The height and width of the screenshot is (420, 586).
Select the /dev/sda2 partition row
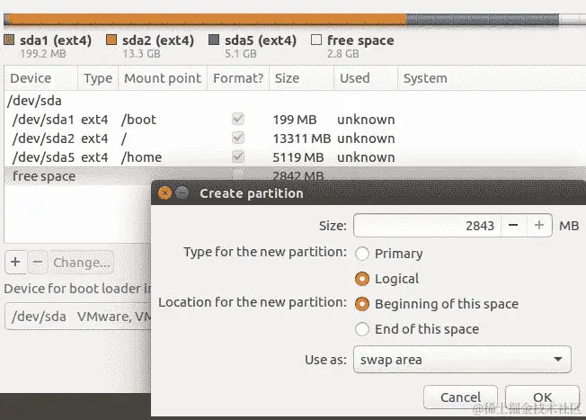(x=295, y=139)
